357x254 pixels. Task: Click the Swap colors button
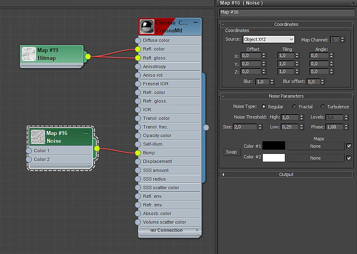(231, 152)
